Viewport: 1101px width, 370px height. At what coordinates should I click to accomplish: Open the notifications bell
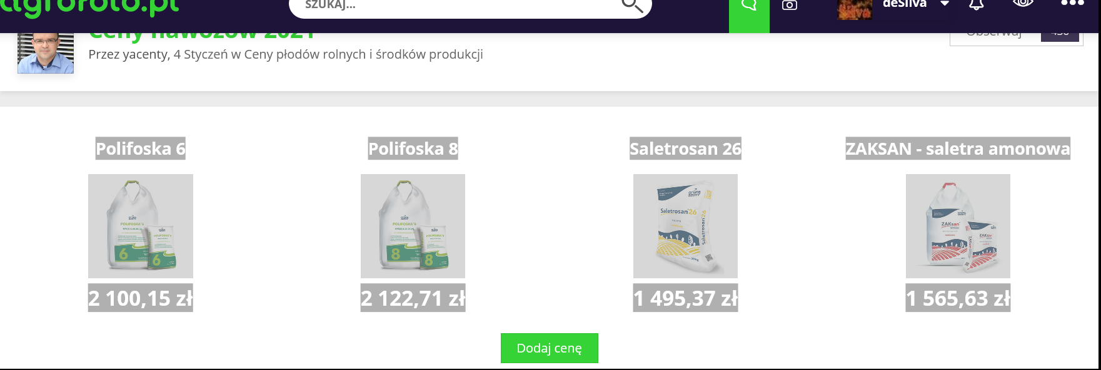977,5
